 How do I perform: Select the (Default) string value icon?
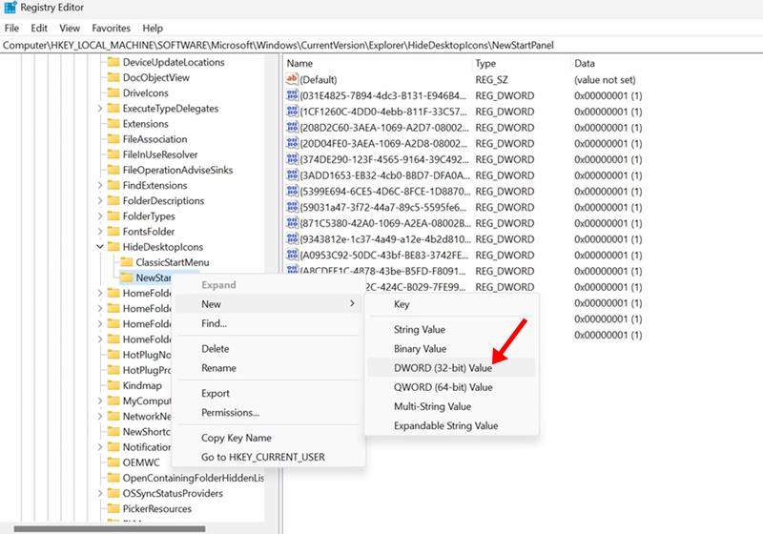pyautogui.click(x=292, y=79)
